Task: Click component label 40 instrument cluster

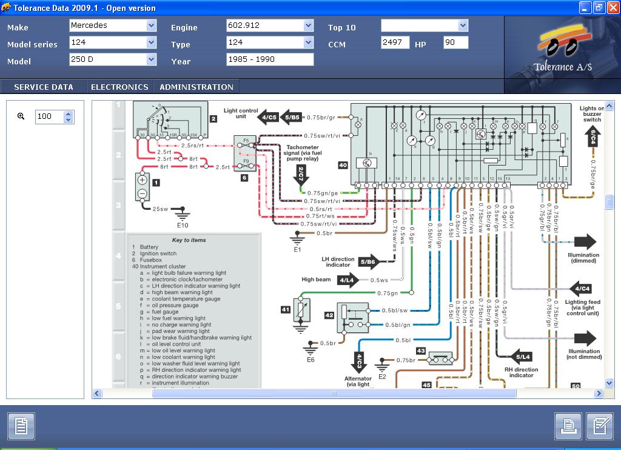Action: 343,165
